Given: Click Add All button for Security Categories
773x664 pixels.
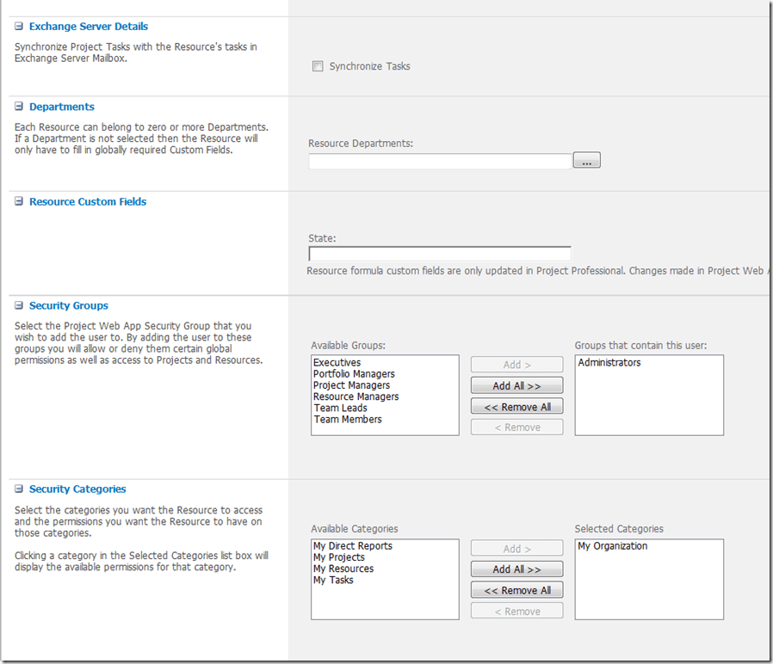Looking at the screenshot, I should (516, 569).
